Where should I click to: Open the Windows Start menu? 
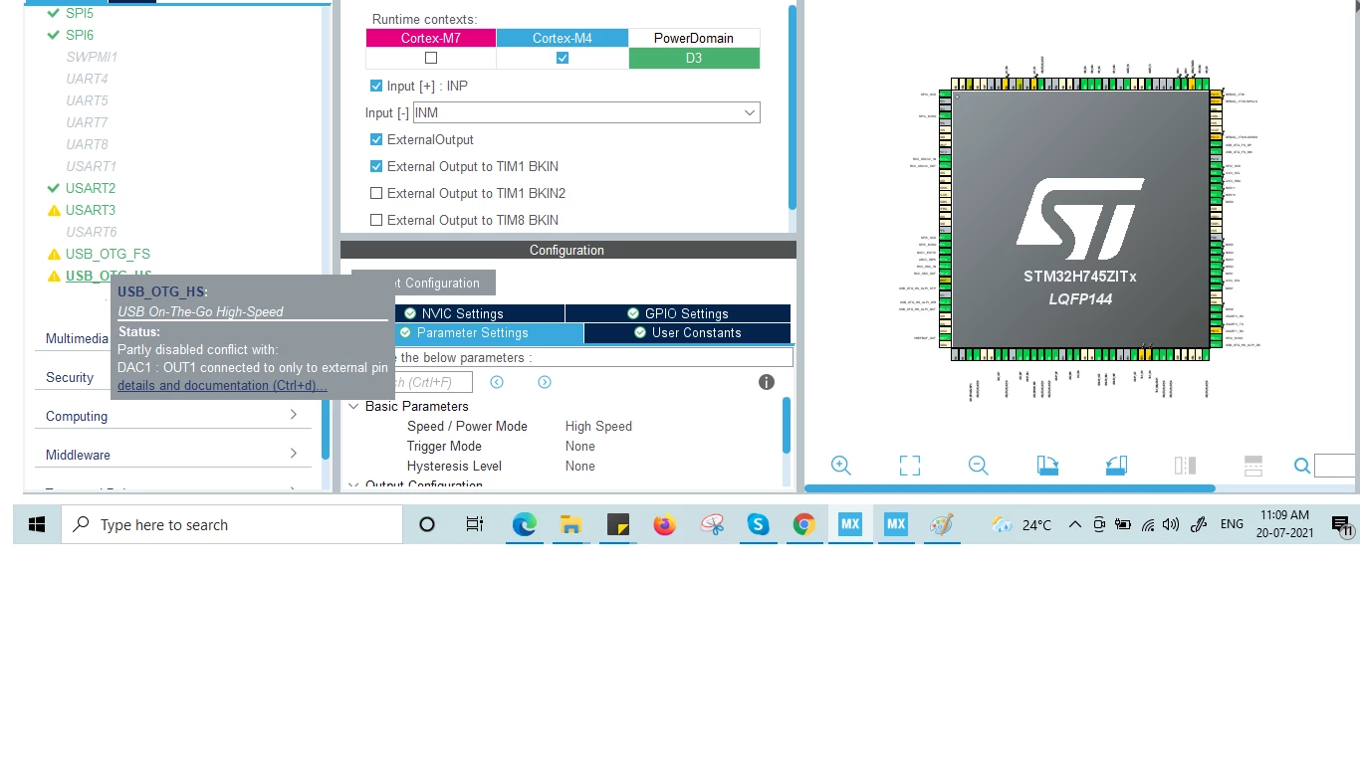[x=37, y=524]
